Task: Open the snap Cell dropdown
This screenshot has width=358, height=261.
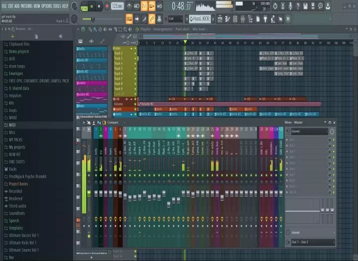Action: (x=176, y=19)
